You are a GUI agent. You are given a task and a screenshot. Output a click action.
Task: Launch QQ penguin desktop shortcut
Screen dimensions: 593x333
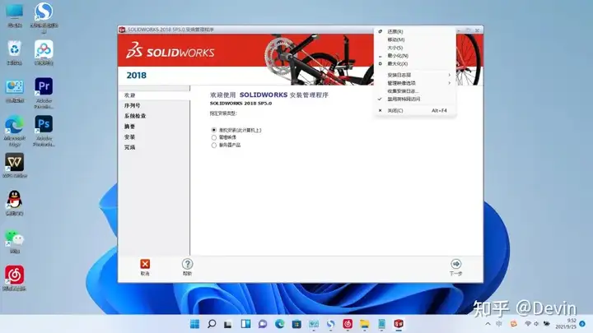pyautogui.click(x=14, y=203)
